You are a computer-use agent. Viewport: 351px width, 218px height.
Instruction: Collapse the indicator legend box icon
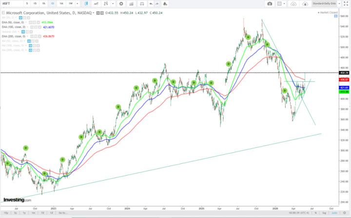click(3, 13)
